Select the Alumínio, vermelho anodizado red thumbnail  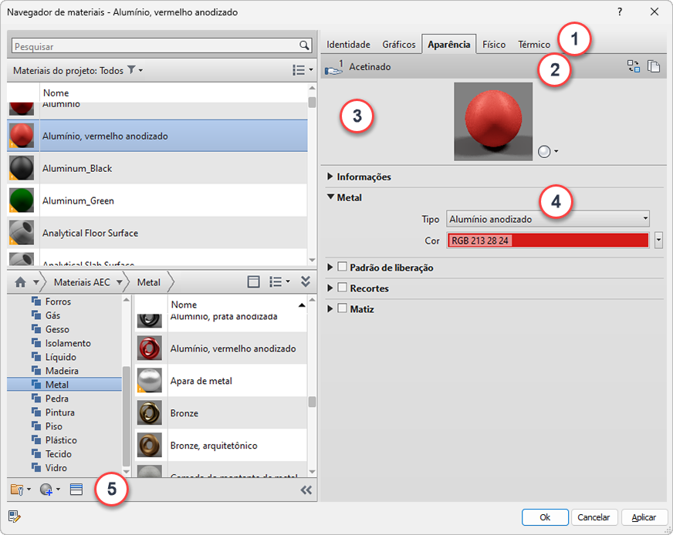(22, 136)
